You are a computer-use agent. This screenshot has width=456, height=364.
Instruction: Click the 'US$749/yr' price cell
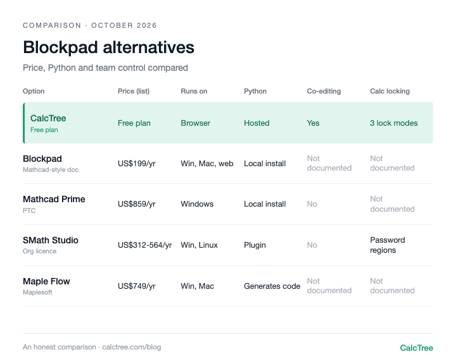136,286
